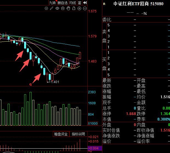Screen dimensions: 170x153
Task: Toggle the eye visibility icon
Action: 57,8
